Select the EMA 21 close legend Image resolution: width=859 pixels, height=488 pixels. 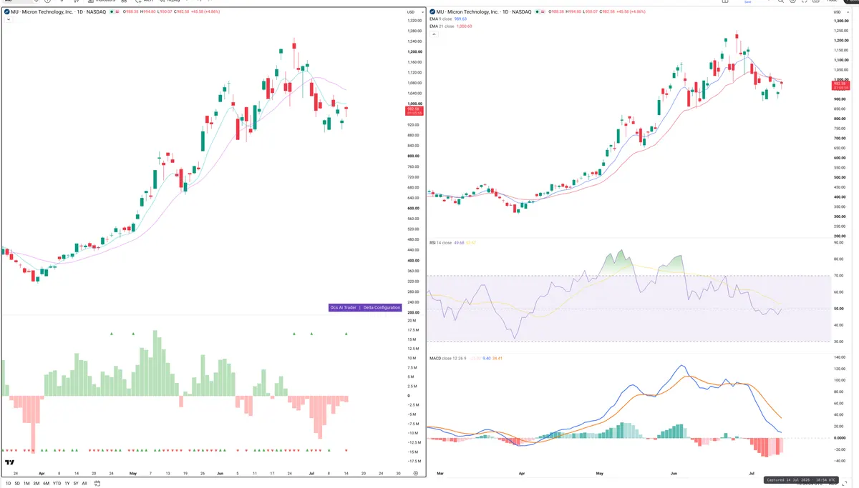click(441, 26)
